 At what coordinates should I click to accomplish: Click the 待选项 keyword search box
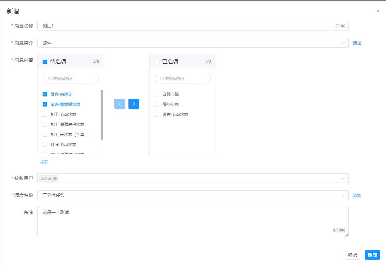pyautogui.click(x=71, y=79)
